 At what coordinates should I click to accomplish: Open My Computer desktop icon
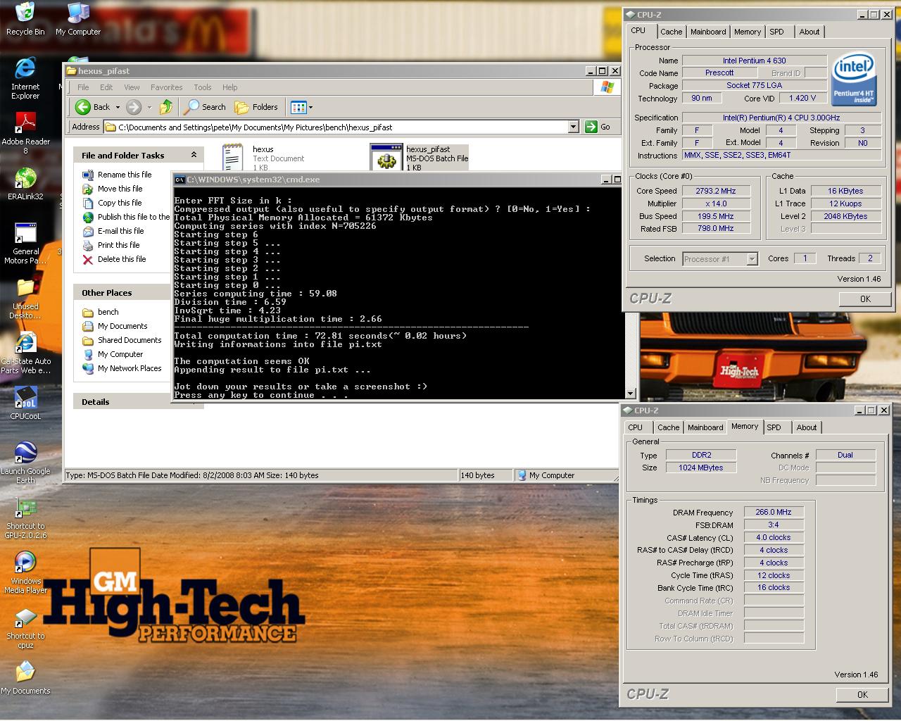(x=78, y=19)
